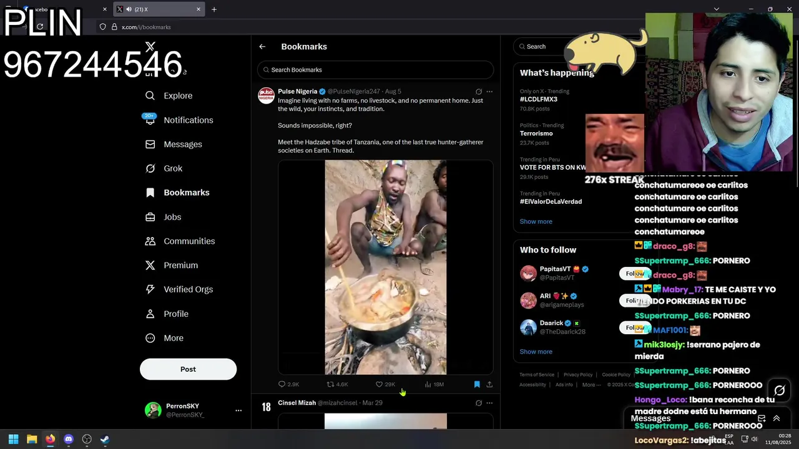
Task: Focus the Search Bookmarks field
Action: tap(375, 70)
